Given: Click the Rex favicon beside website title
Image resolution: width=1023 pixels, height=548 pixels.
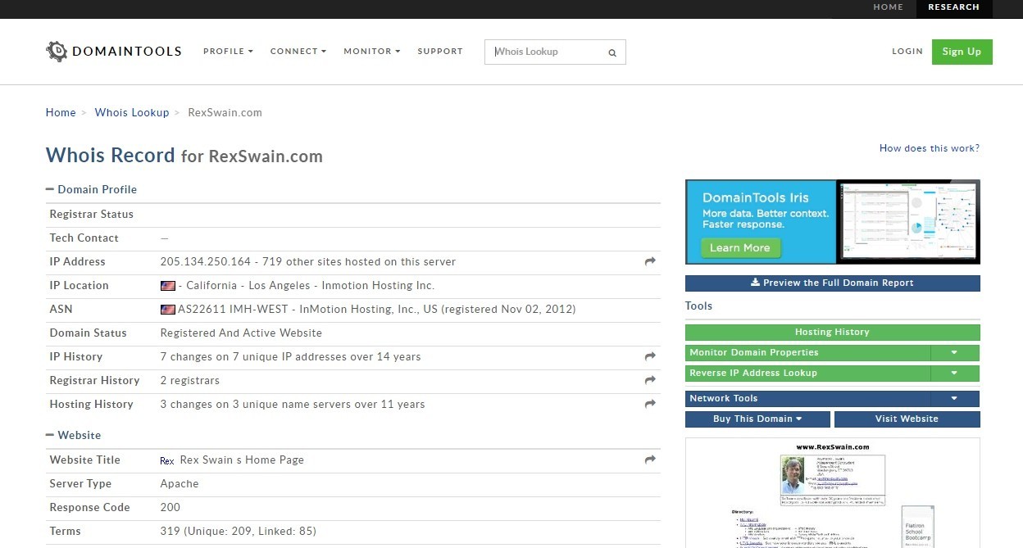Looking at the screenshot, I should click(x=167, y=460).
